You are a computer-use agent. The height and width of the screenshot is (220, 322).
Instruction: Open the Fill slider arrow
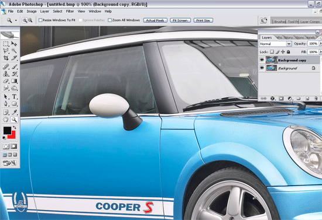[320, 52]
